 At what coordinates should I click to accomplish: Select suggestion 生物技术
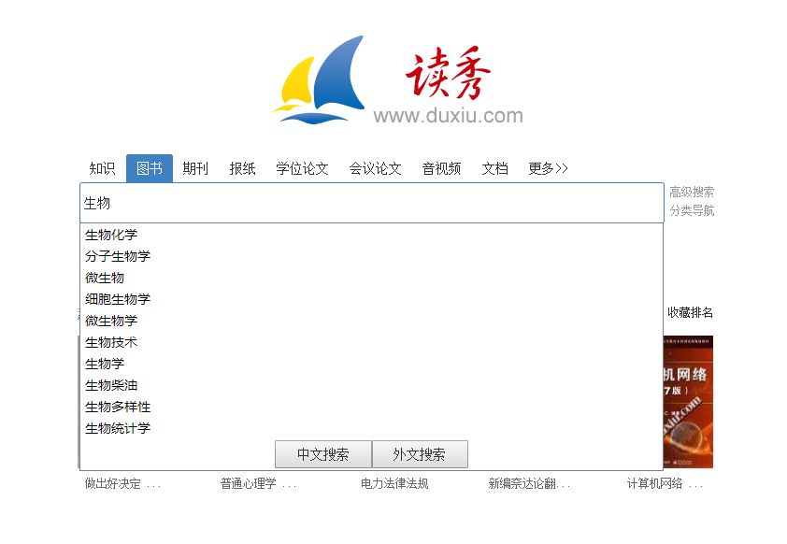[x=371, y=342]
